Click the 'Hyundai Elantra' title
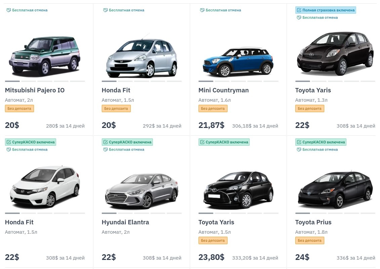 [x=125, y=222]
